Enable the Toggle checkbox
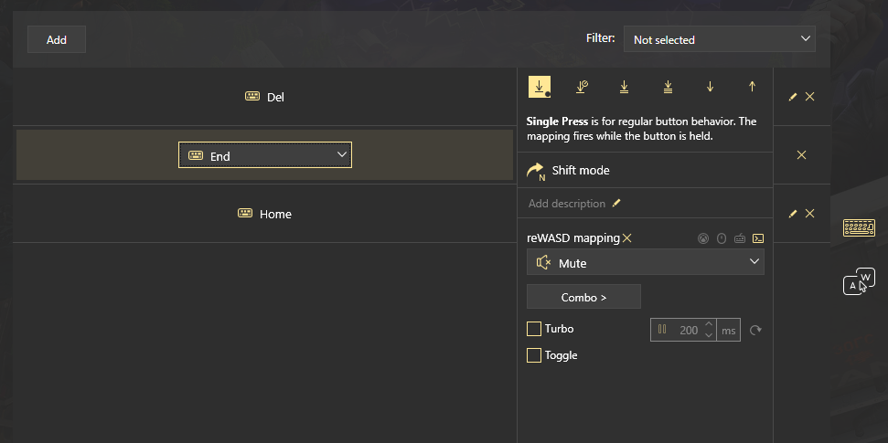 pos(534,355)
